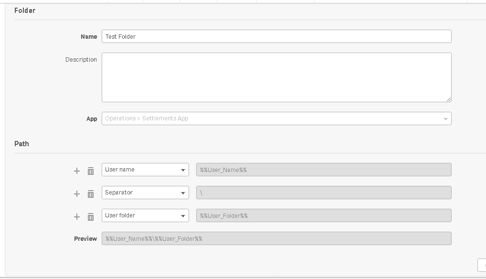Click the partially visible button at bottom right
This screenshot has width=486, height=279.
[482, 265]
